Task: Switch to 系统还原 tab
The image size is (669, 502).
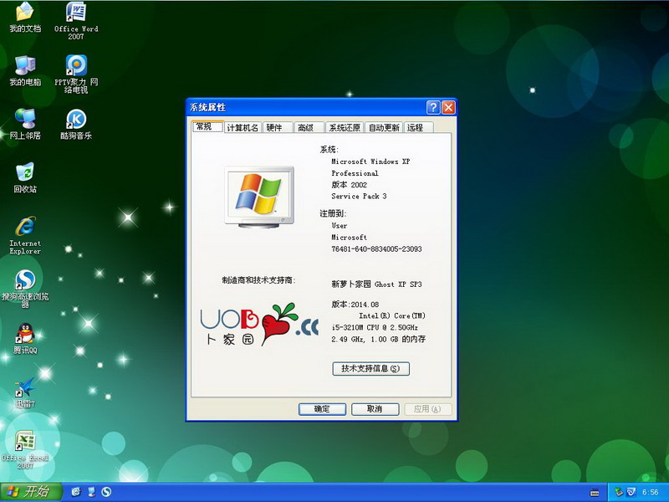Action: pyautogui.click(x=345, y=127)
